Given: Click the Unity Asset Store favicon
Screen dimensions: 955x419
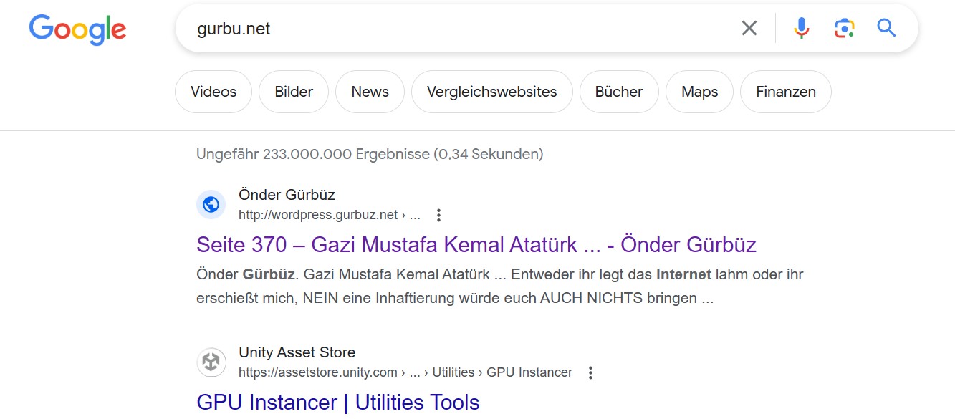Looking at the screenshot, I should pyautogui.click(x=211, y=362).
